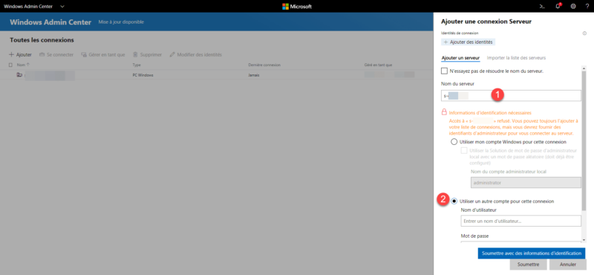Open the settings gear icon
This screenshot has height=275, width=594.
coord(573,7)
